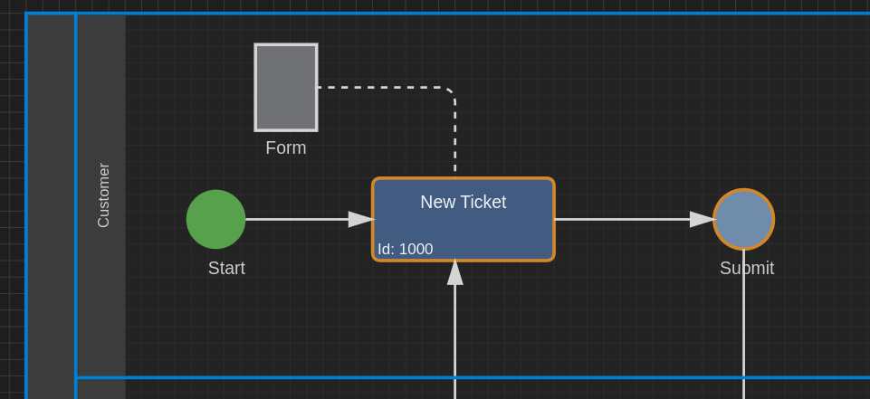Click the "Form" text label
870x399 pixels.
(x=286, y=148)
